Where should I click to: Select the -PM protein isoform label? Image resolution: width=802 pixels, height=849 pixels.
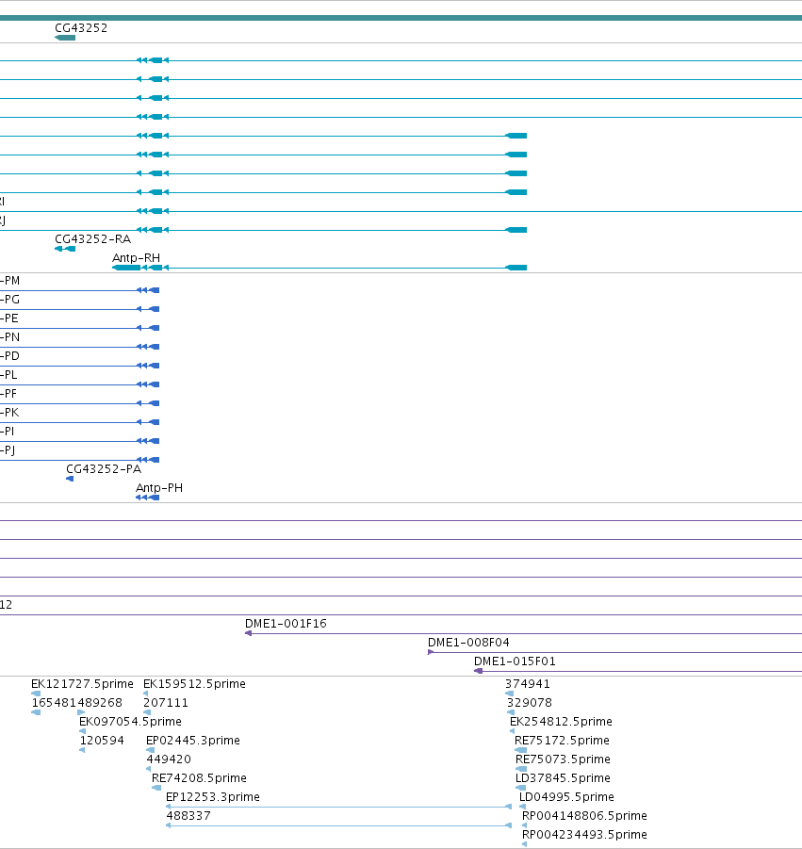coord(9,281)
